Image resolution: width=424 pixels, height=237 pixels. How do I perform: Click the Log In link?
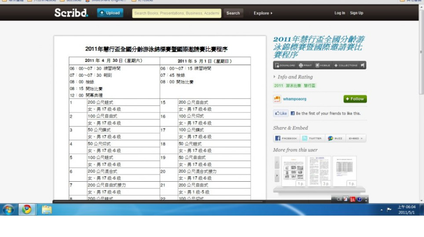click(340, 13)
